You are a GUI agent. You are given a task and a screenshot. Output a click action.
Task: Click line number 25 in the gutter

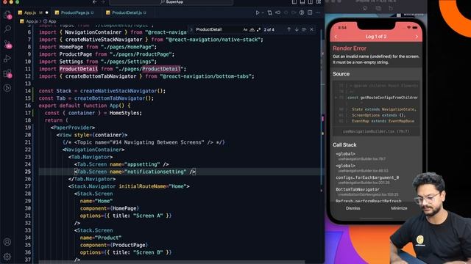point(28,172)
